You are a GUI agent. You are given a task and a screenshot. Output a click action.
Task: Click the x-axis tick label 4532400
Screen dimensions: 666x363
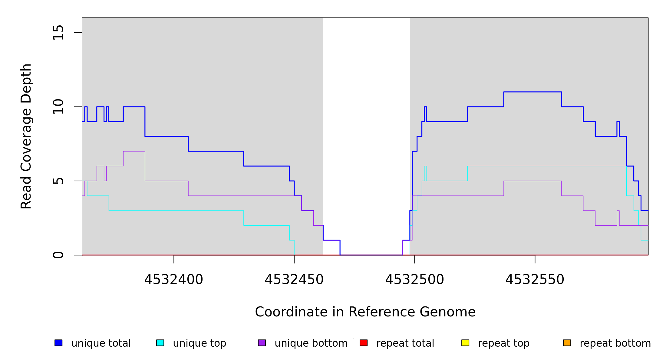coord(173,280)
